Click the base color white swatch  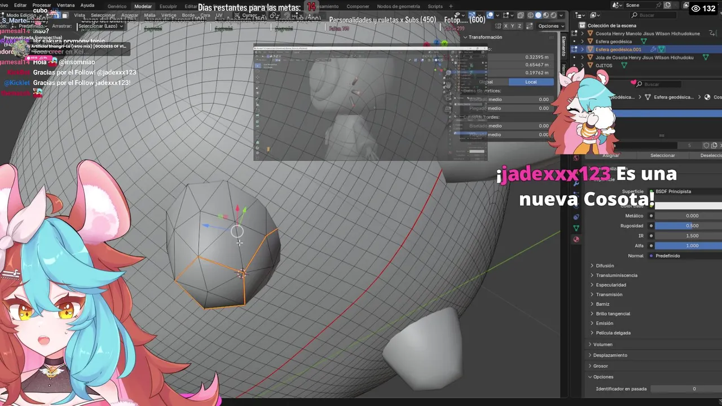688,205
